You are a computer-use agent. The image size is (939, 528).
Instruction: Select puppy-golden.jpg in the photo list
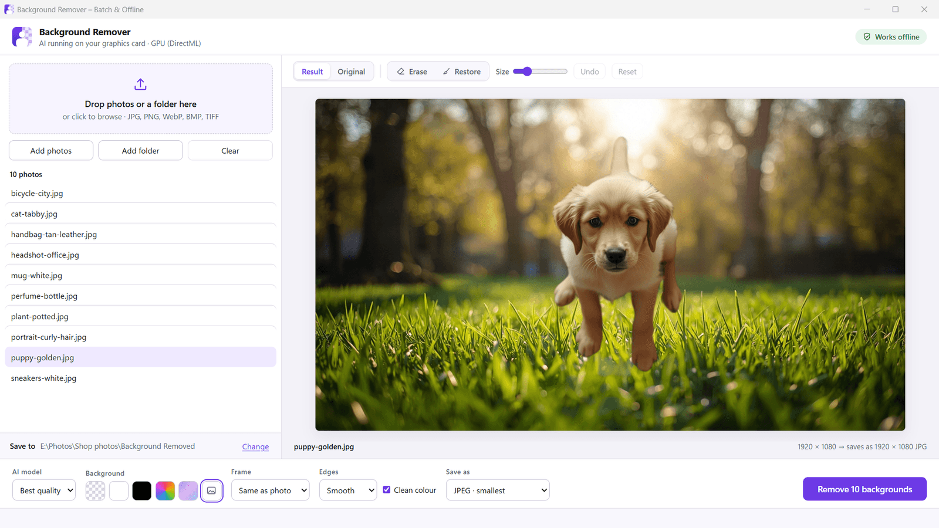click(x=140, y=357)
